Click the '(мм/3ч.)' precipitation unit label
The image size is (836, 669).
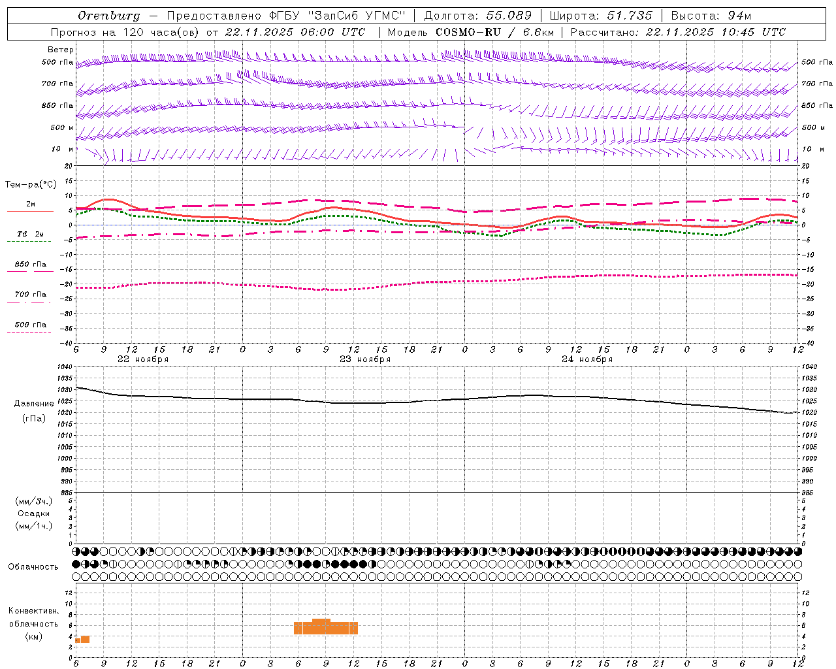tap(33, 501)
